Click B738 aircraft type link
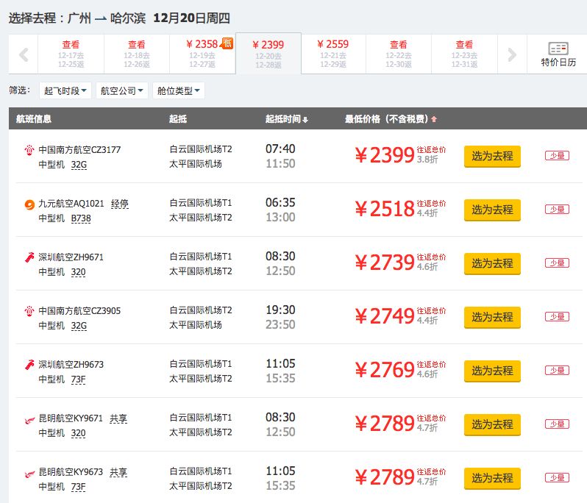The height and width of the screenshot is (503, 587). [81, 218]
